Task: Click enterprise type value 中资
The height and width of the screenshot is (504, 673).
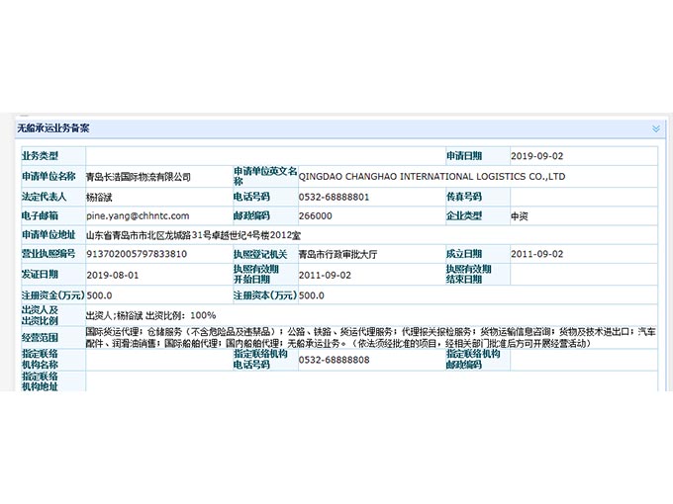Action: click(x=520, y=216)
